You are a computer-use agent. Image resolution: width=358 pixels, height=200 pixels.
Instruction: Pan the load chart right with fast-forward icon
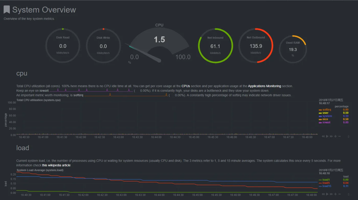[331, 194]
